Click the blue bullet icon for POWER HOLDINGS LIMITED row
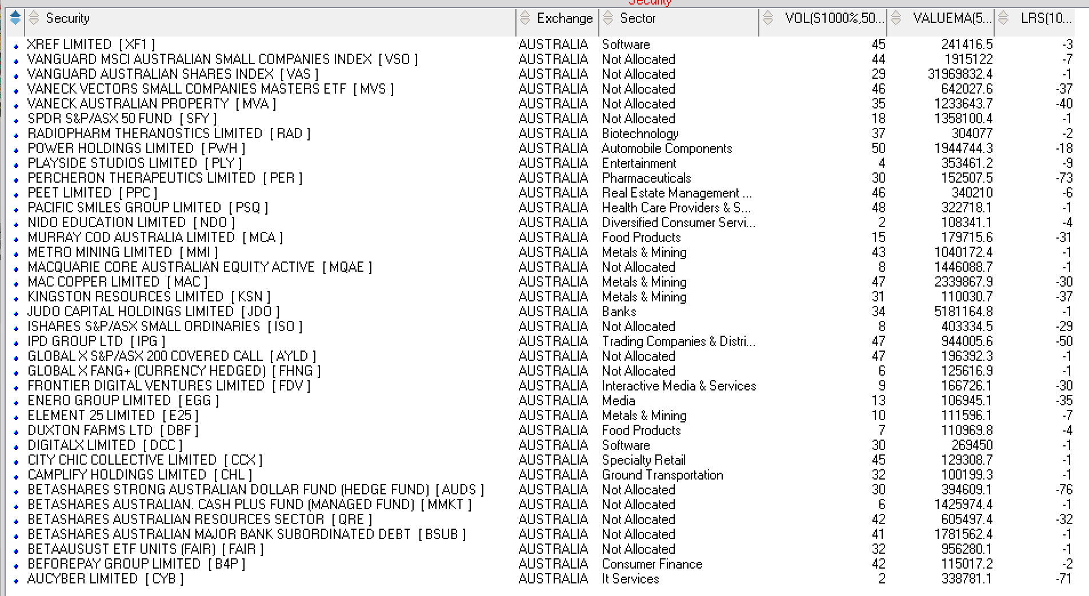Screen dimensions: 1089x596 pyautogui.click(x=16, y=151)
